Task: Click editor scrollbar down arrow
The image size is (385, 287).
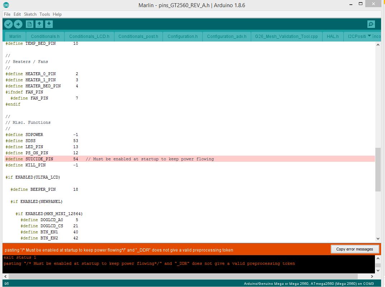Action: click(378, 239)
